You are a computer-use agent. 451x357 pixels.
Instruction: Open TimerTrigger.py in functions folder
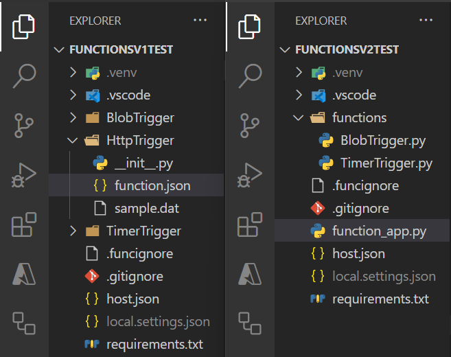(362, 163)
